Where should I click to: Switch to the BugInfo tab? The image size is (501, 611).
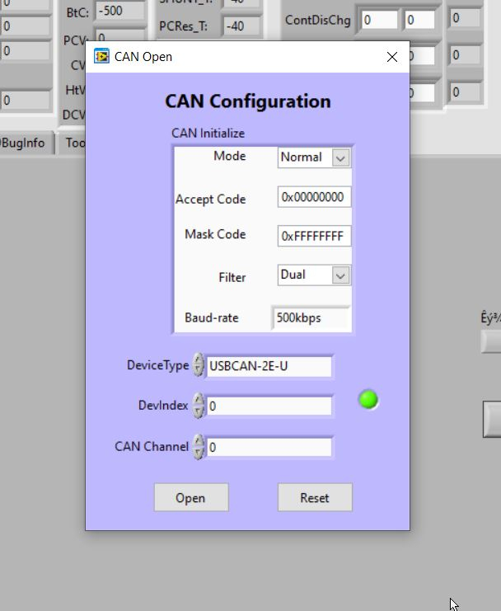(23, 143)
